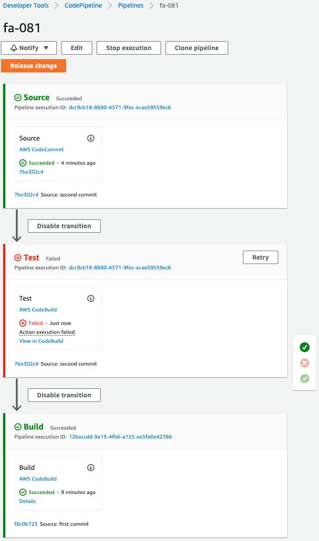
Task: Click the faded green check in the floating sidebar
Action: pos(305,379)
